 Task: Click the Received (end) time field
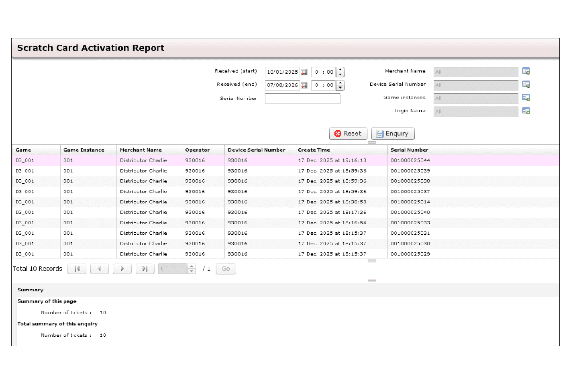click(324, 85)
